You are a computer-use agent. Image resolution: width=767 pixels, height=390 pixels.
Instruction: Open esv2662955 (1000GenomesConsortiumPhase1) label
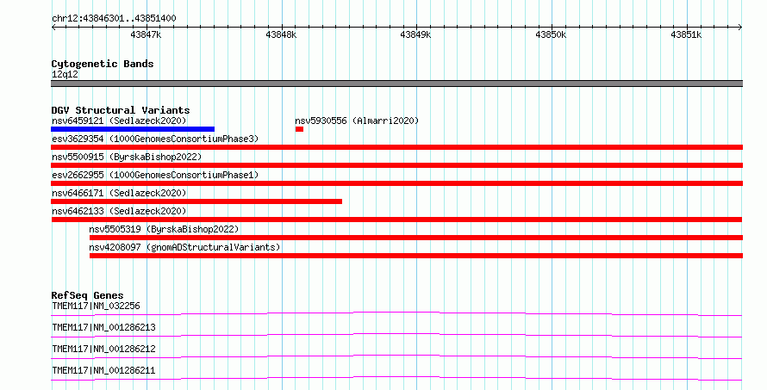[155, 175]
